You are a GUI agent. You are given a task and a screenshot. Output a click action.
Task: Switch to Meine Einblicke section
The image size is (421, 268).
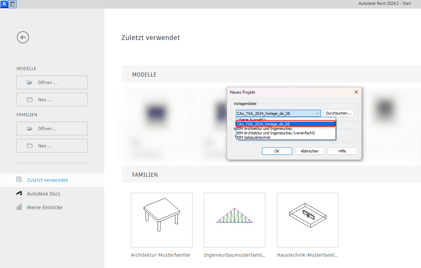[45, 207]
